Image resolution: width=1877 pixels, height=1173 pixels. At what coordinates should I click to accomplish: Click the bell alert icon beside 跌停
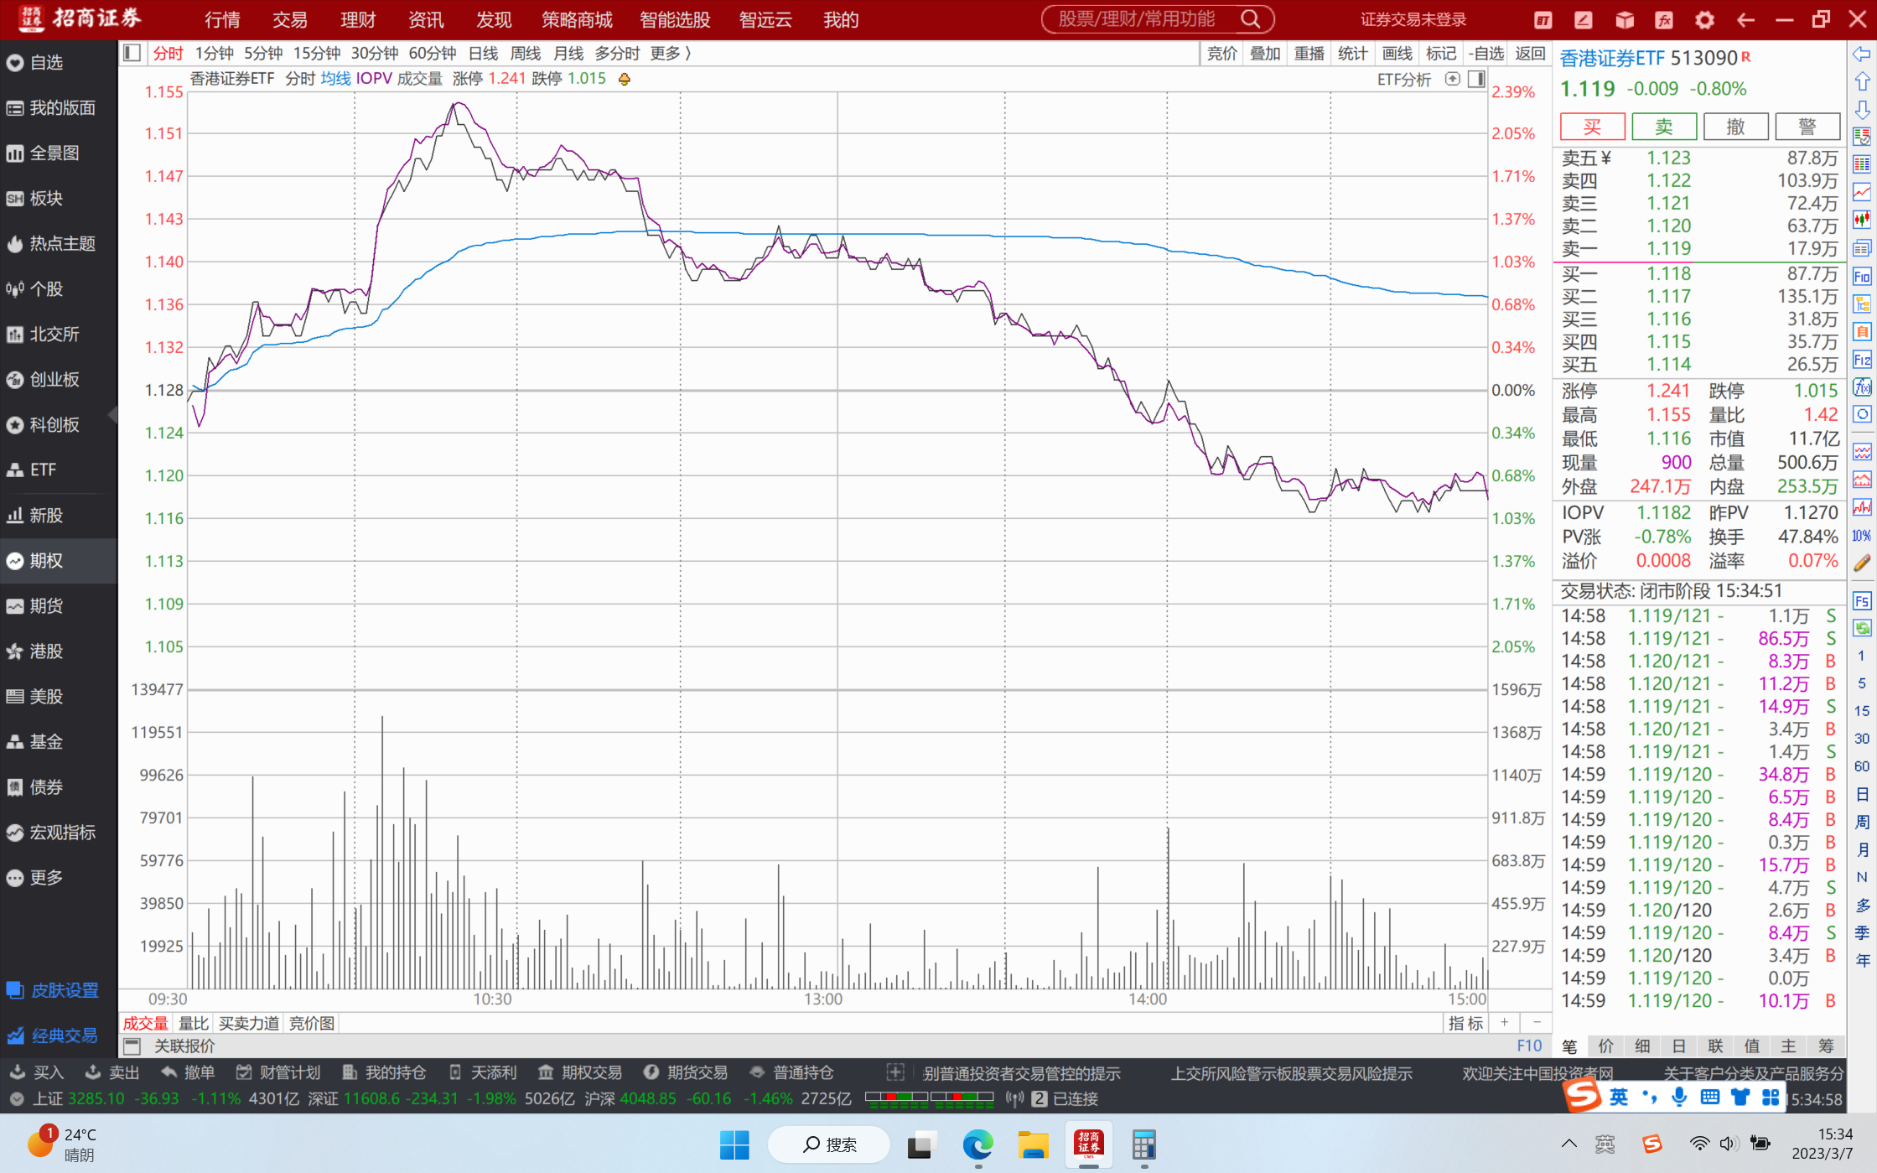[625, 79]
